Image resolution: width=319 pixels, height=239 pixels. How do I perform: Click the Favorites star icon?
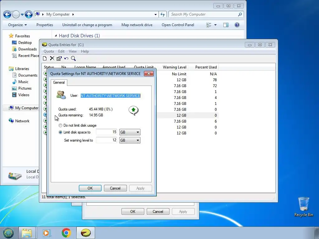click(11, 36)
